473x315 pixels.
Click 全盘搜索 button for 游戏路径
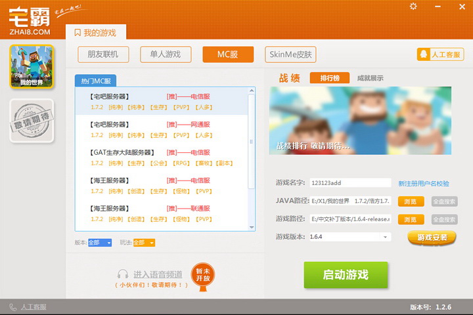(444, 219)
